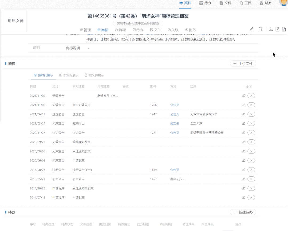Click the Excel export icon in header
The height and width of the screenshot is (231, 288).
tap(277, 29)
